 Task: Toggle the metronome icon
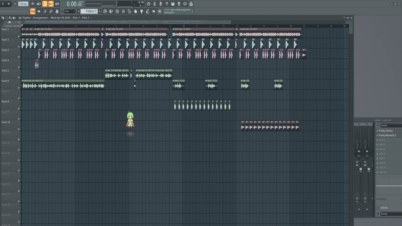tap(32, 4)
